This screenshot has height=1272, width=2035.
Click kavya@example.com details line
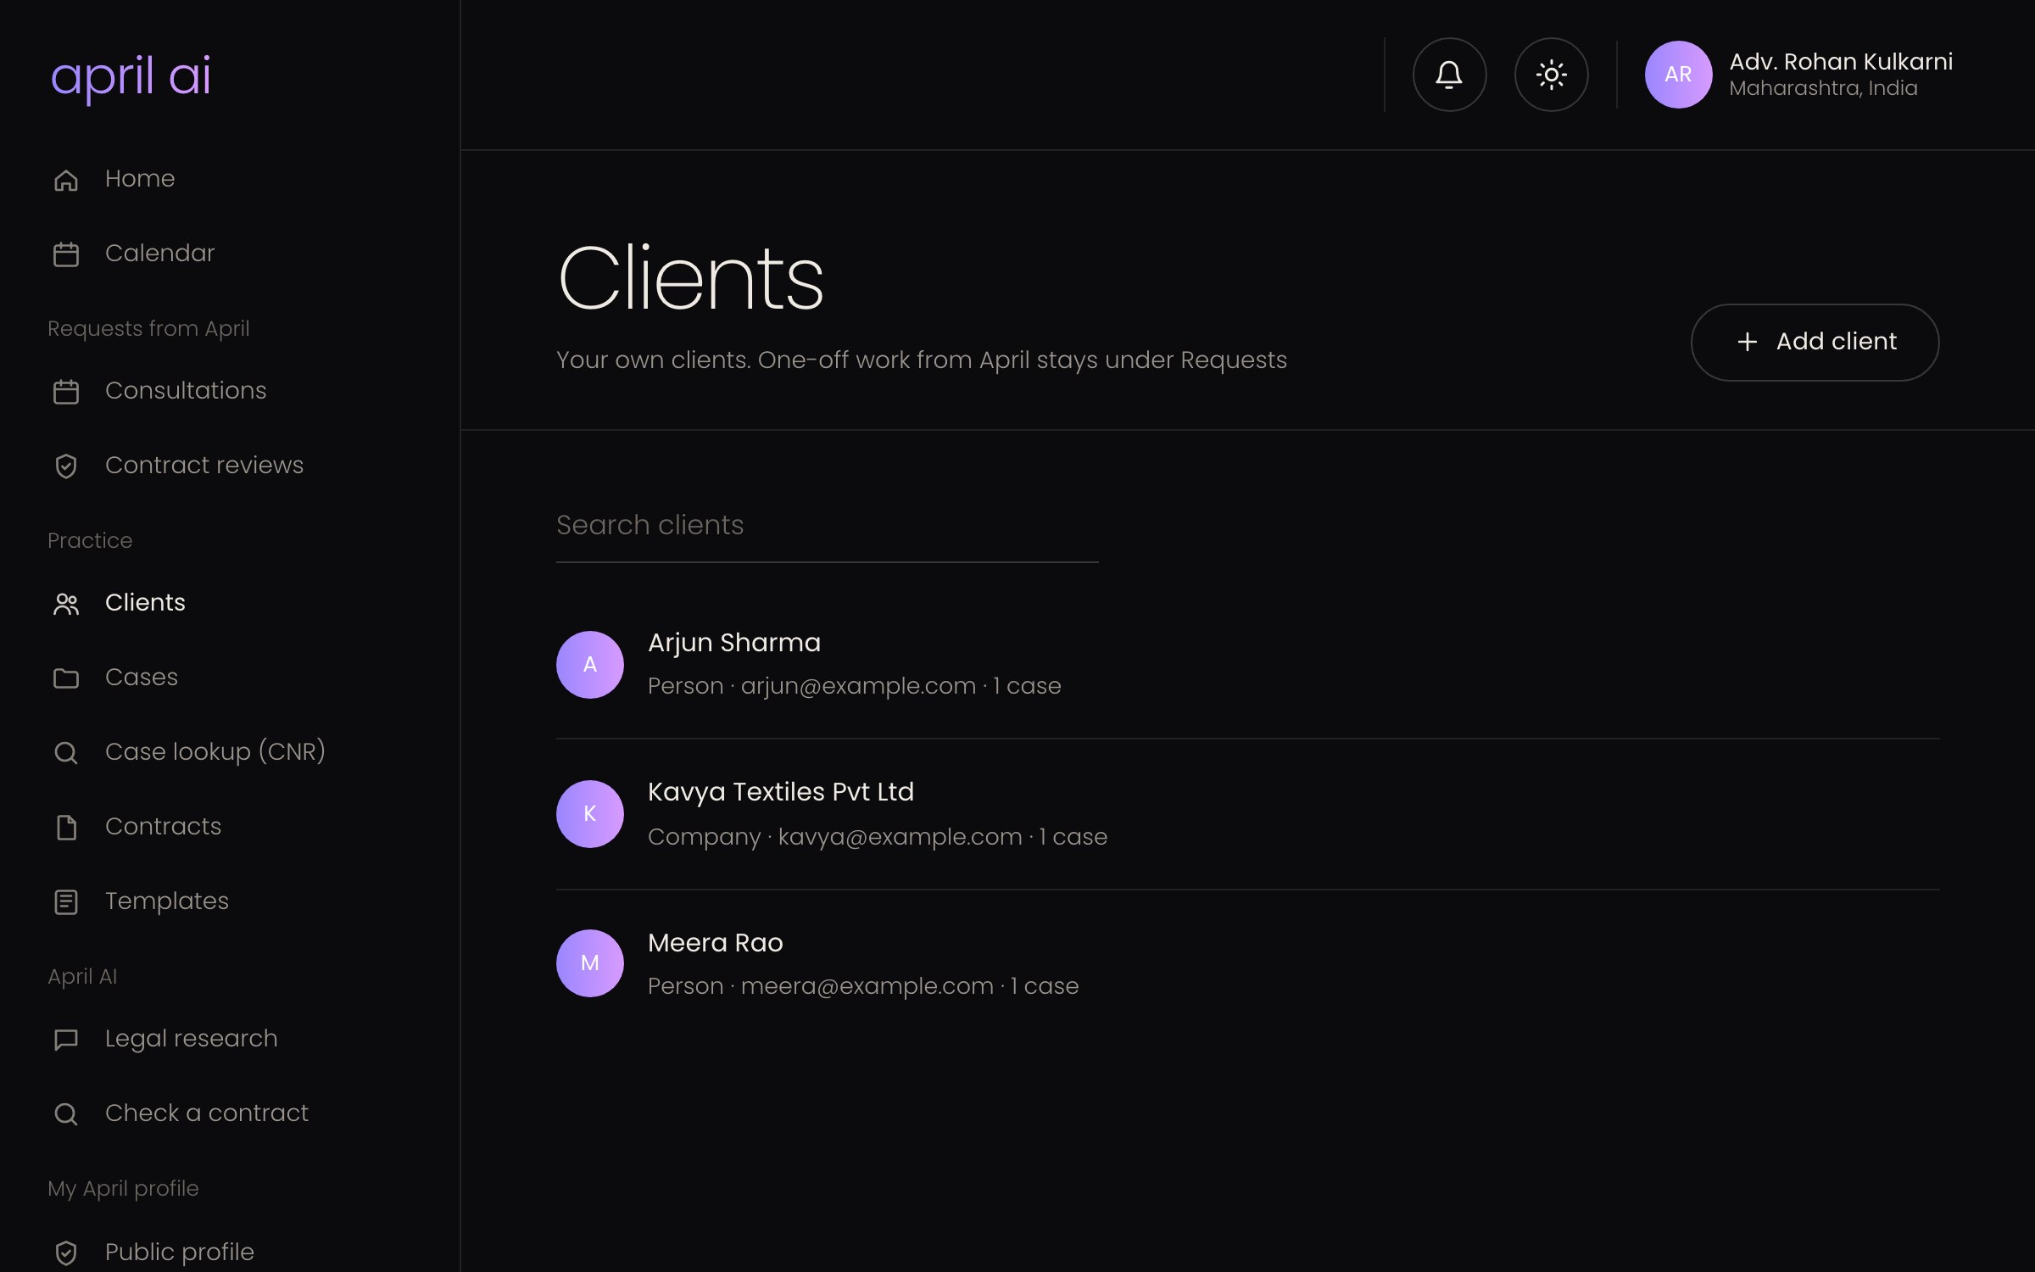point(878,837)
